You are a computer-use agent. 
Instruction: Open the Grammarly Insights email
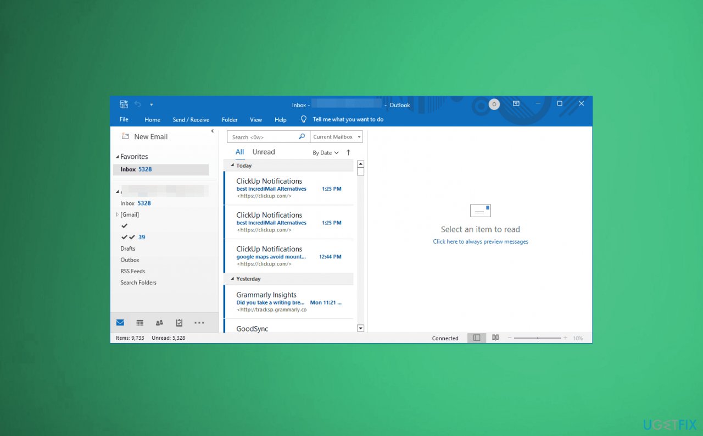pyautogui.click(x=289, y=302)
